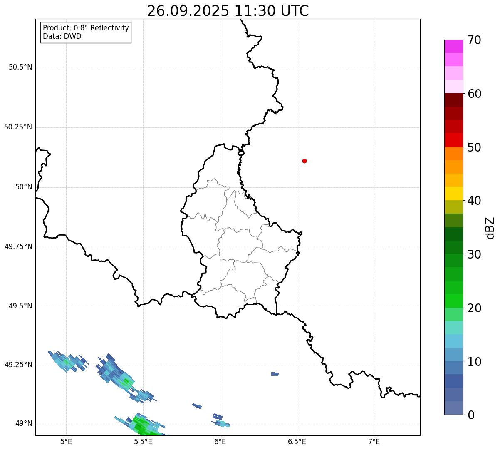Click the 6.5°E longitude tick label
Viewport: 500px width, 450px height.
[x=297, y=441]
